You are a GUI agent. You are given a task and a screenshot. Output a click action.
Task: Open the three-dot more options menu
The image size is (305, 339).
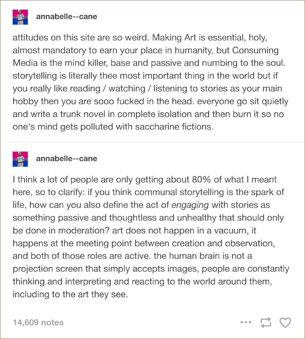tap(246, 322)
